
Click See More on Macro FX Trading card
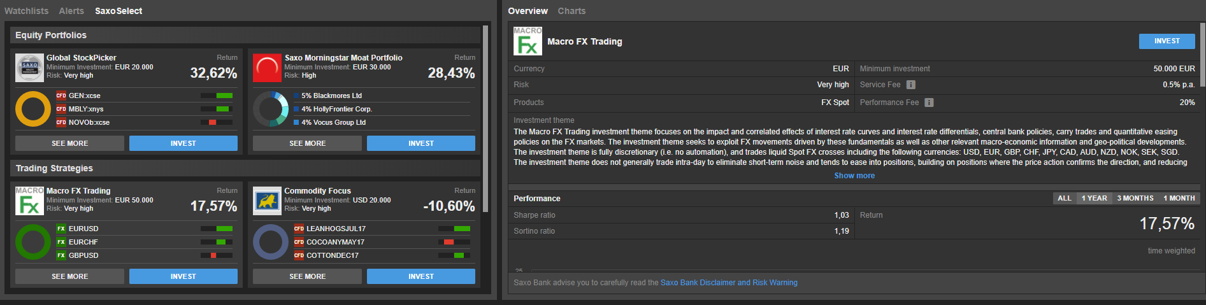point(69,276)
